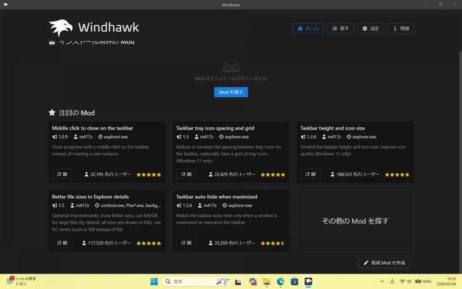This screenshot has height=289, width=462.
Task: Click the blue Mod を探す button
Action: 230,92
